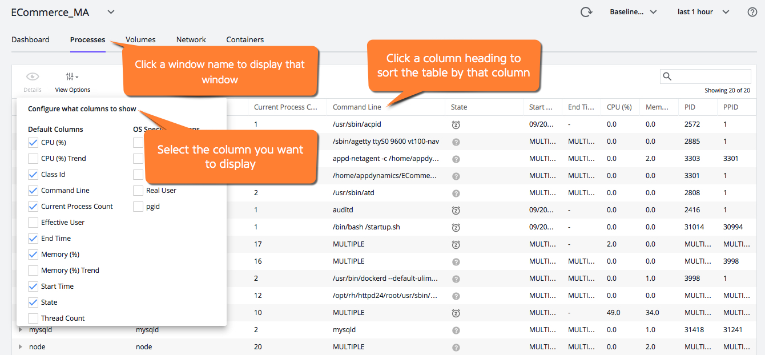The width and height of the screenshot is (765, 355).
Task: Click the state icon in the /usr/sbin/atd row
Action: (x=456, y=193)
